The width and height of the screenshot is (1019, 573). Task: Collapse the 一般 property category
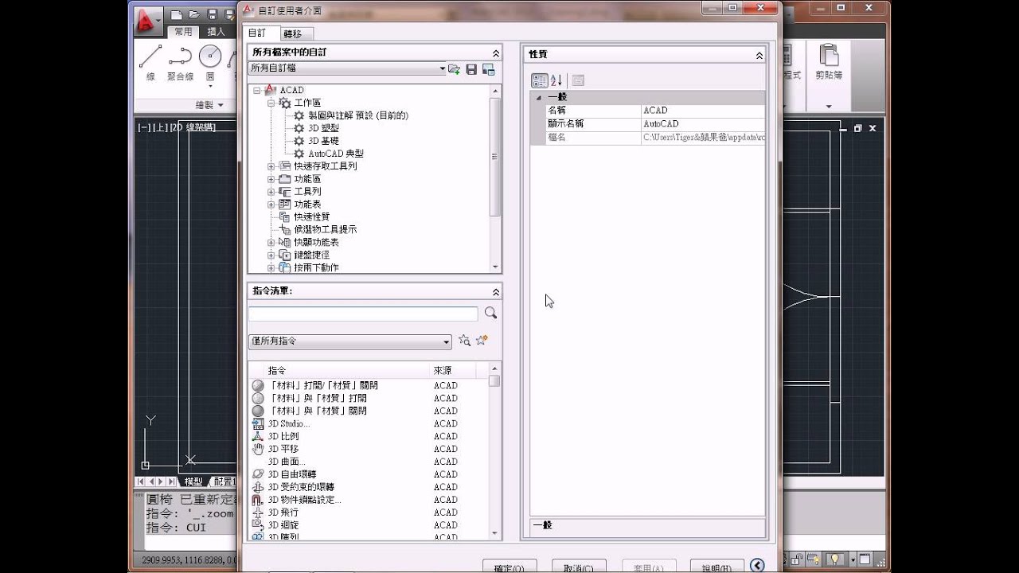click(x=539, y=97)
